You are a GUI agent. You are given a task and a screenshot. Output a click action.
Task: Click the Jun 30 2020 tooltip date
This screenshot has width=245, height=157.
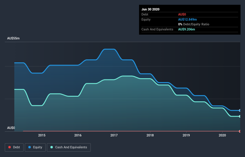(150, 9)
